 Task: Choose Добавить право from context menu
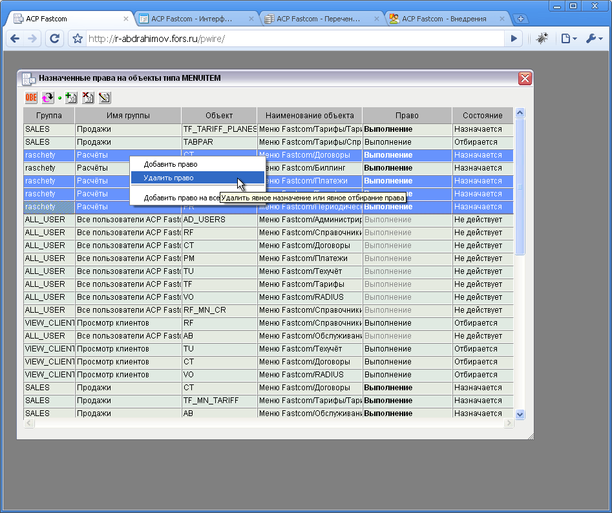click(x=198, y=164)
